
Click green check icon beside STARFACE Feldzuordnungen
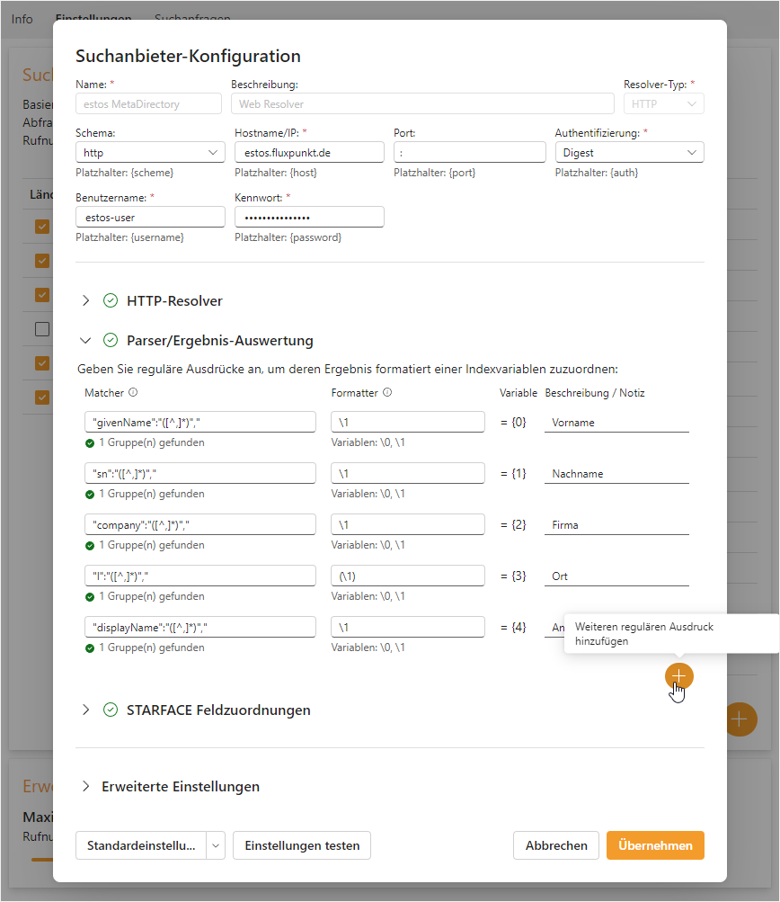(x=111, y=710)
